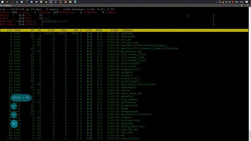Select the kauditd process row

coord(124,96)
